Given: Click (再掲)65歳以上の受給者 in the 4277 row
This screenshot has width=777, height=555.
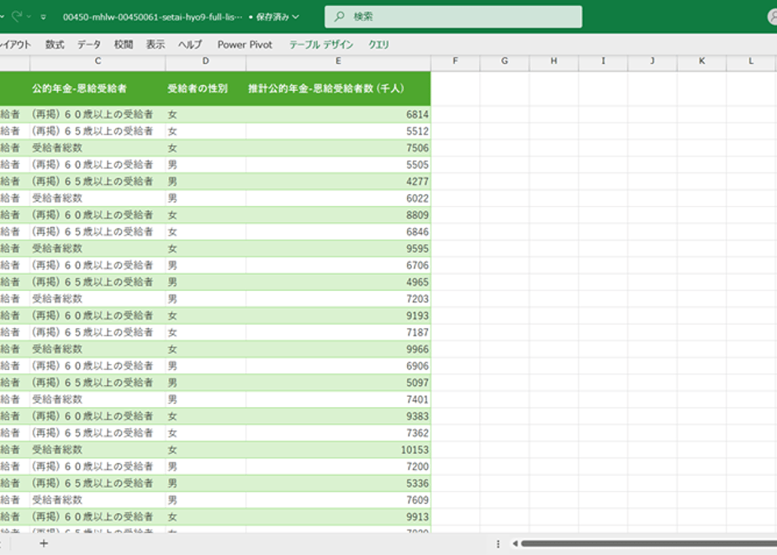Looking at the screenshot, I should 92,182.
